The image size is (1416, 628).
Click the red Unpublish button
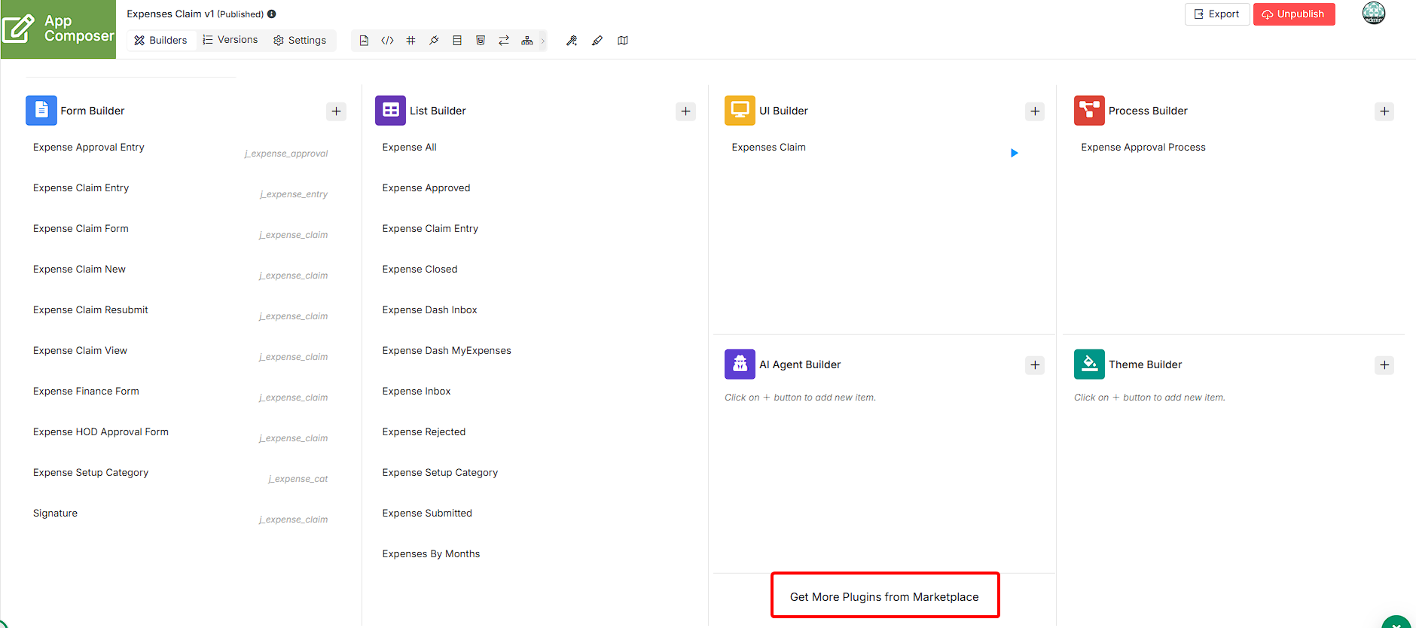tap(1294, 14)
